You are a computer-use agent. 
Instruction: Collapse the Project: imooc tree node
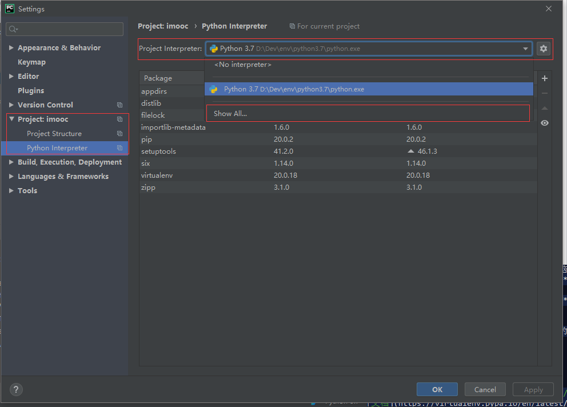point(11,119)
